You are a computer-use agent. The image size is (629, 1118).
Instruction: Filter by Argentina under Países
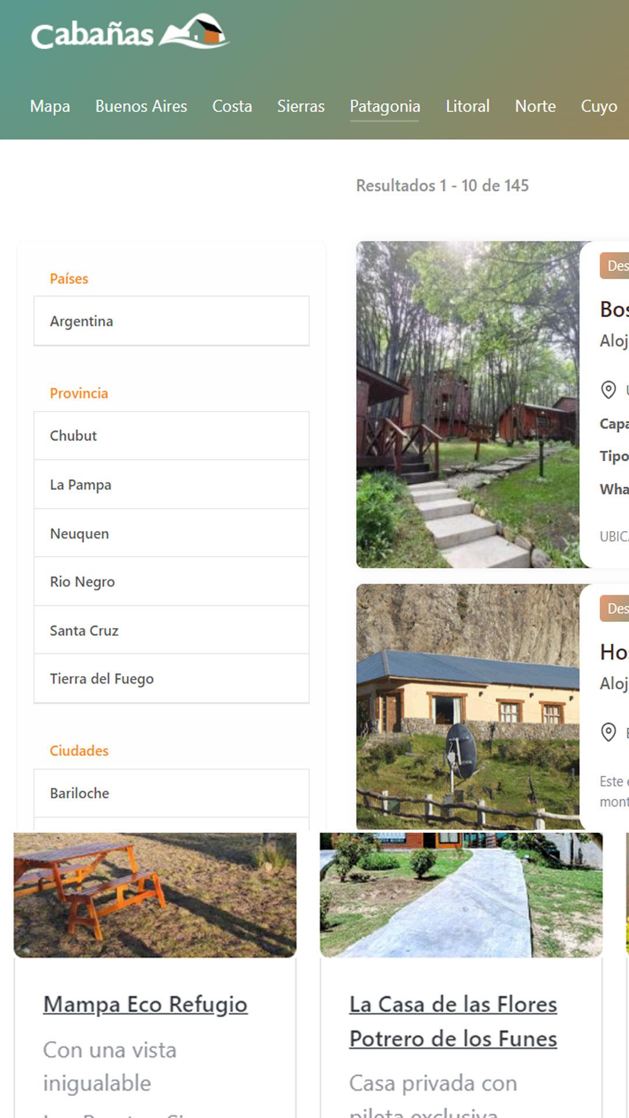coord(171,321)
